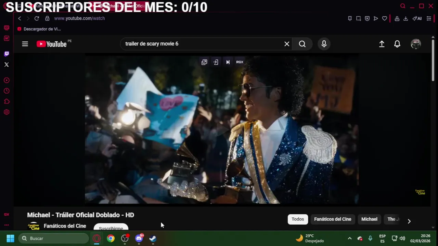The width and height of the screenshot is (438, 246).
Task: Add page to bookmarks heart icon
Action: pos(385,18)
